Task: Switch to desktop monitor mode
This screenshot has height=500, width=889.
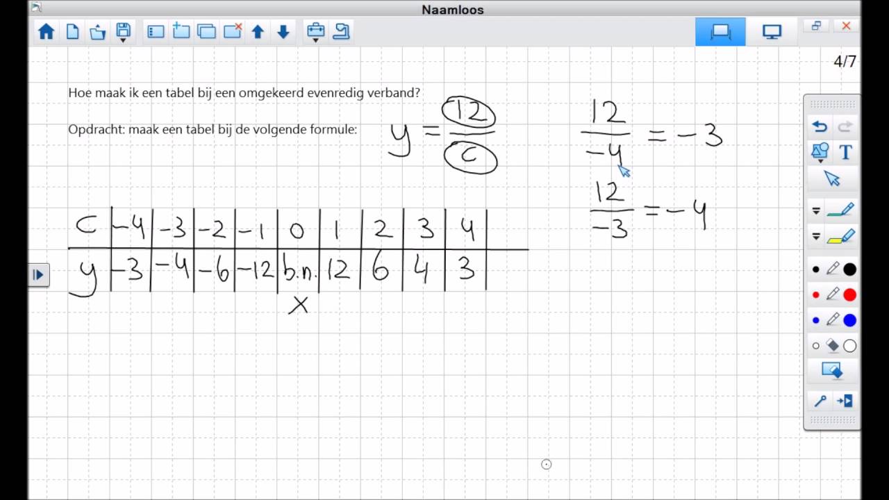Action: (x=772, y=32)
